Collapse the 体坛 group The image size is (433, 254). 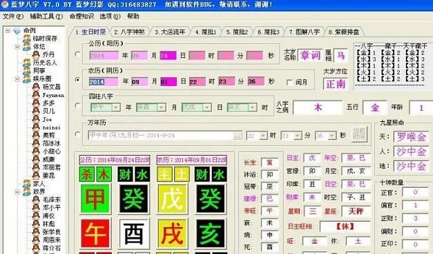coord(17,47)
